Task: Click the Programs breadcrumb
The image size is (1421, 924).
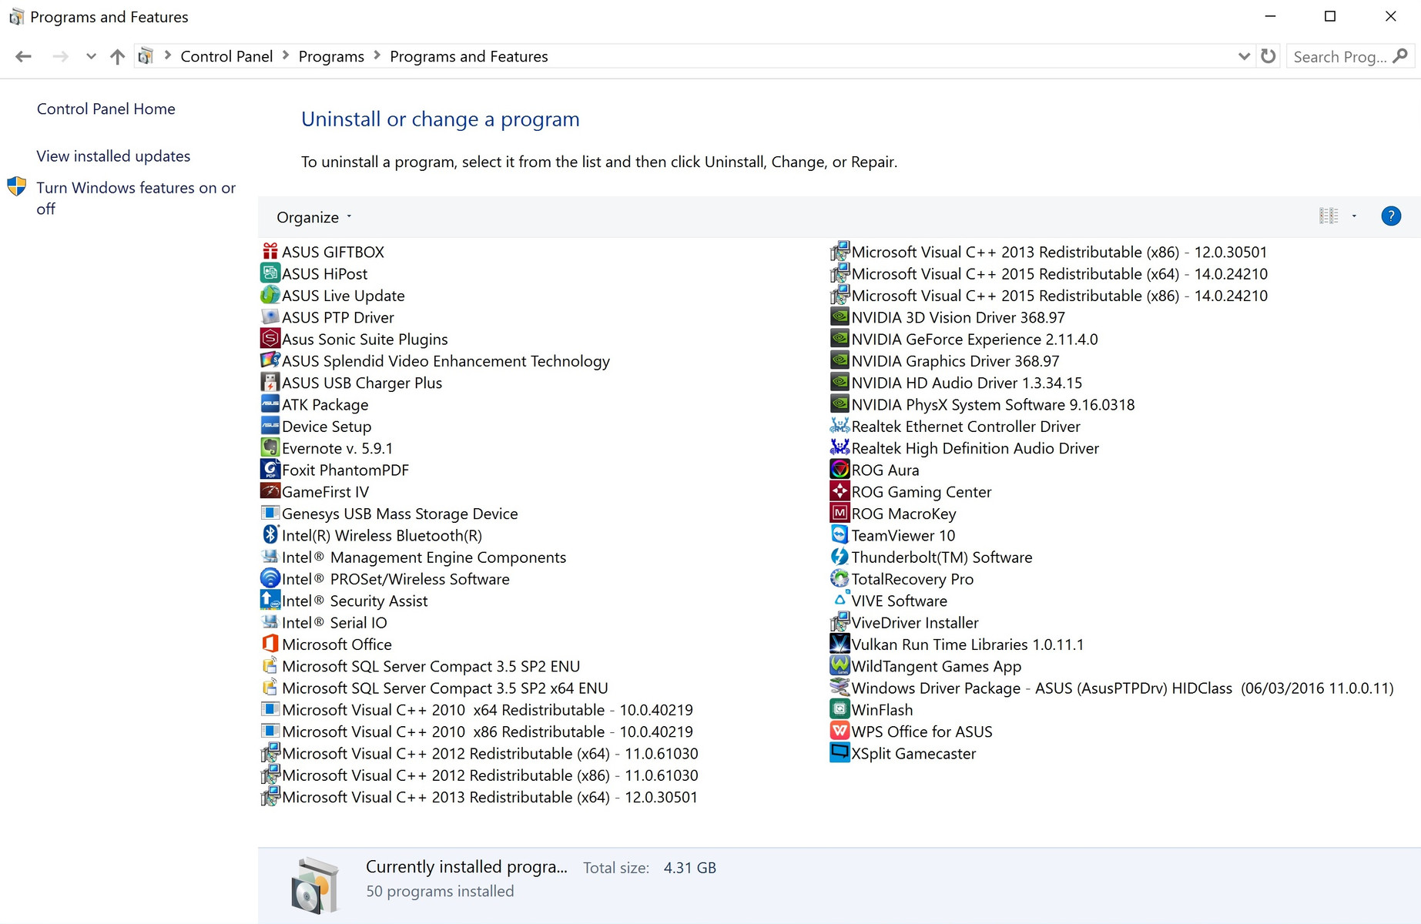Action: 331,56
